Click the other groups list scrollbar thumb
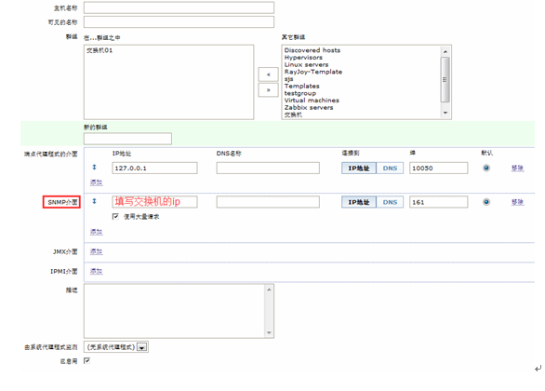This screenshot has width=545, height=391. 445,80
